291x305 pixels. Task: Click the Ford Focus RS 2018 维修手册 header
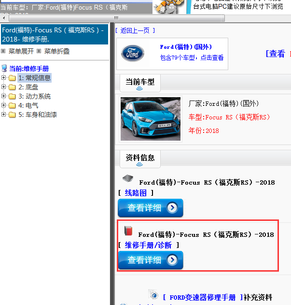tap(54, 34)
